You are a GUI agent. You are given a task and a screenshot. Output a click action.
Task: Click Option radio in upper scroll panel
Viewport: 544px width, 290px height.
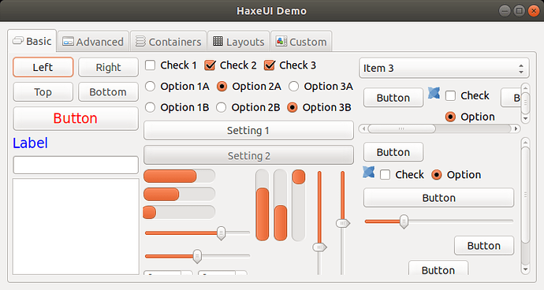pos(450,117)
